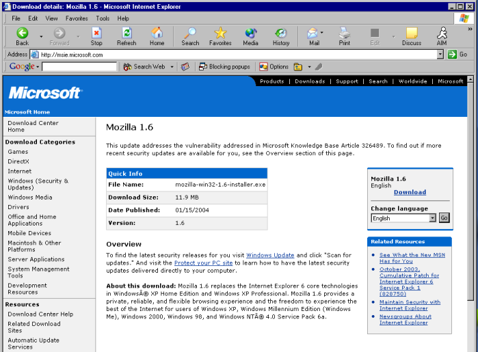478x352 pixels.
Task: Open the Back button history dropdown
Action: 41,37
